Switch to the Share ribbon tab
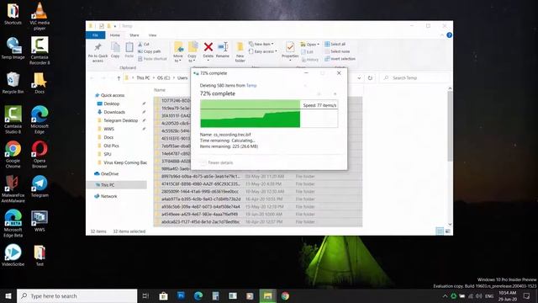Image resolution: width=538 pixels, height=303 pixels. [x=134, y=35]
